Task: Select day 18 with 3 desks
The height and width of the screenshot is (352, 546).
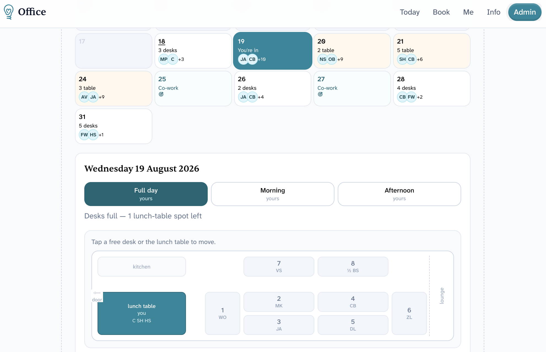Action: (x=193, y=51)
